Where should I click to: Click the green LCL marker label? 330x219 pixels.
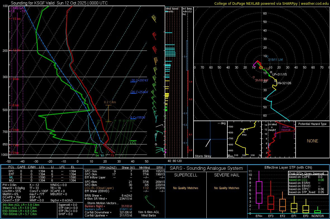click(x=133, y=143)
